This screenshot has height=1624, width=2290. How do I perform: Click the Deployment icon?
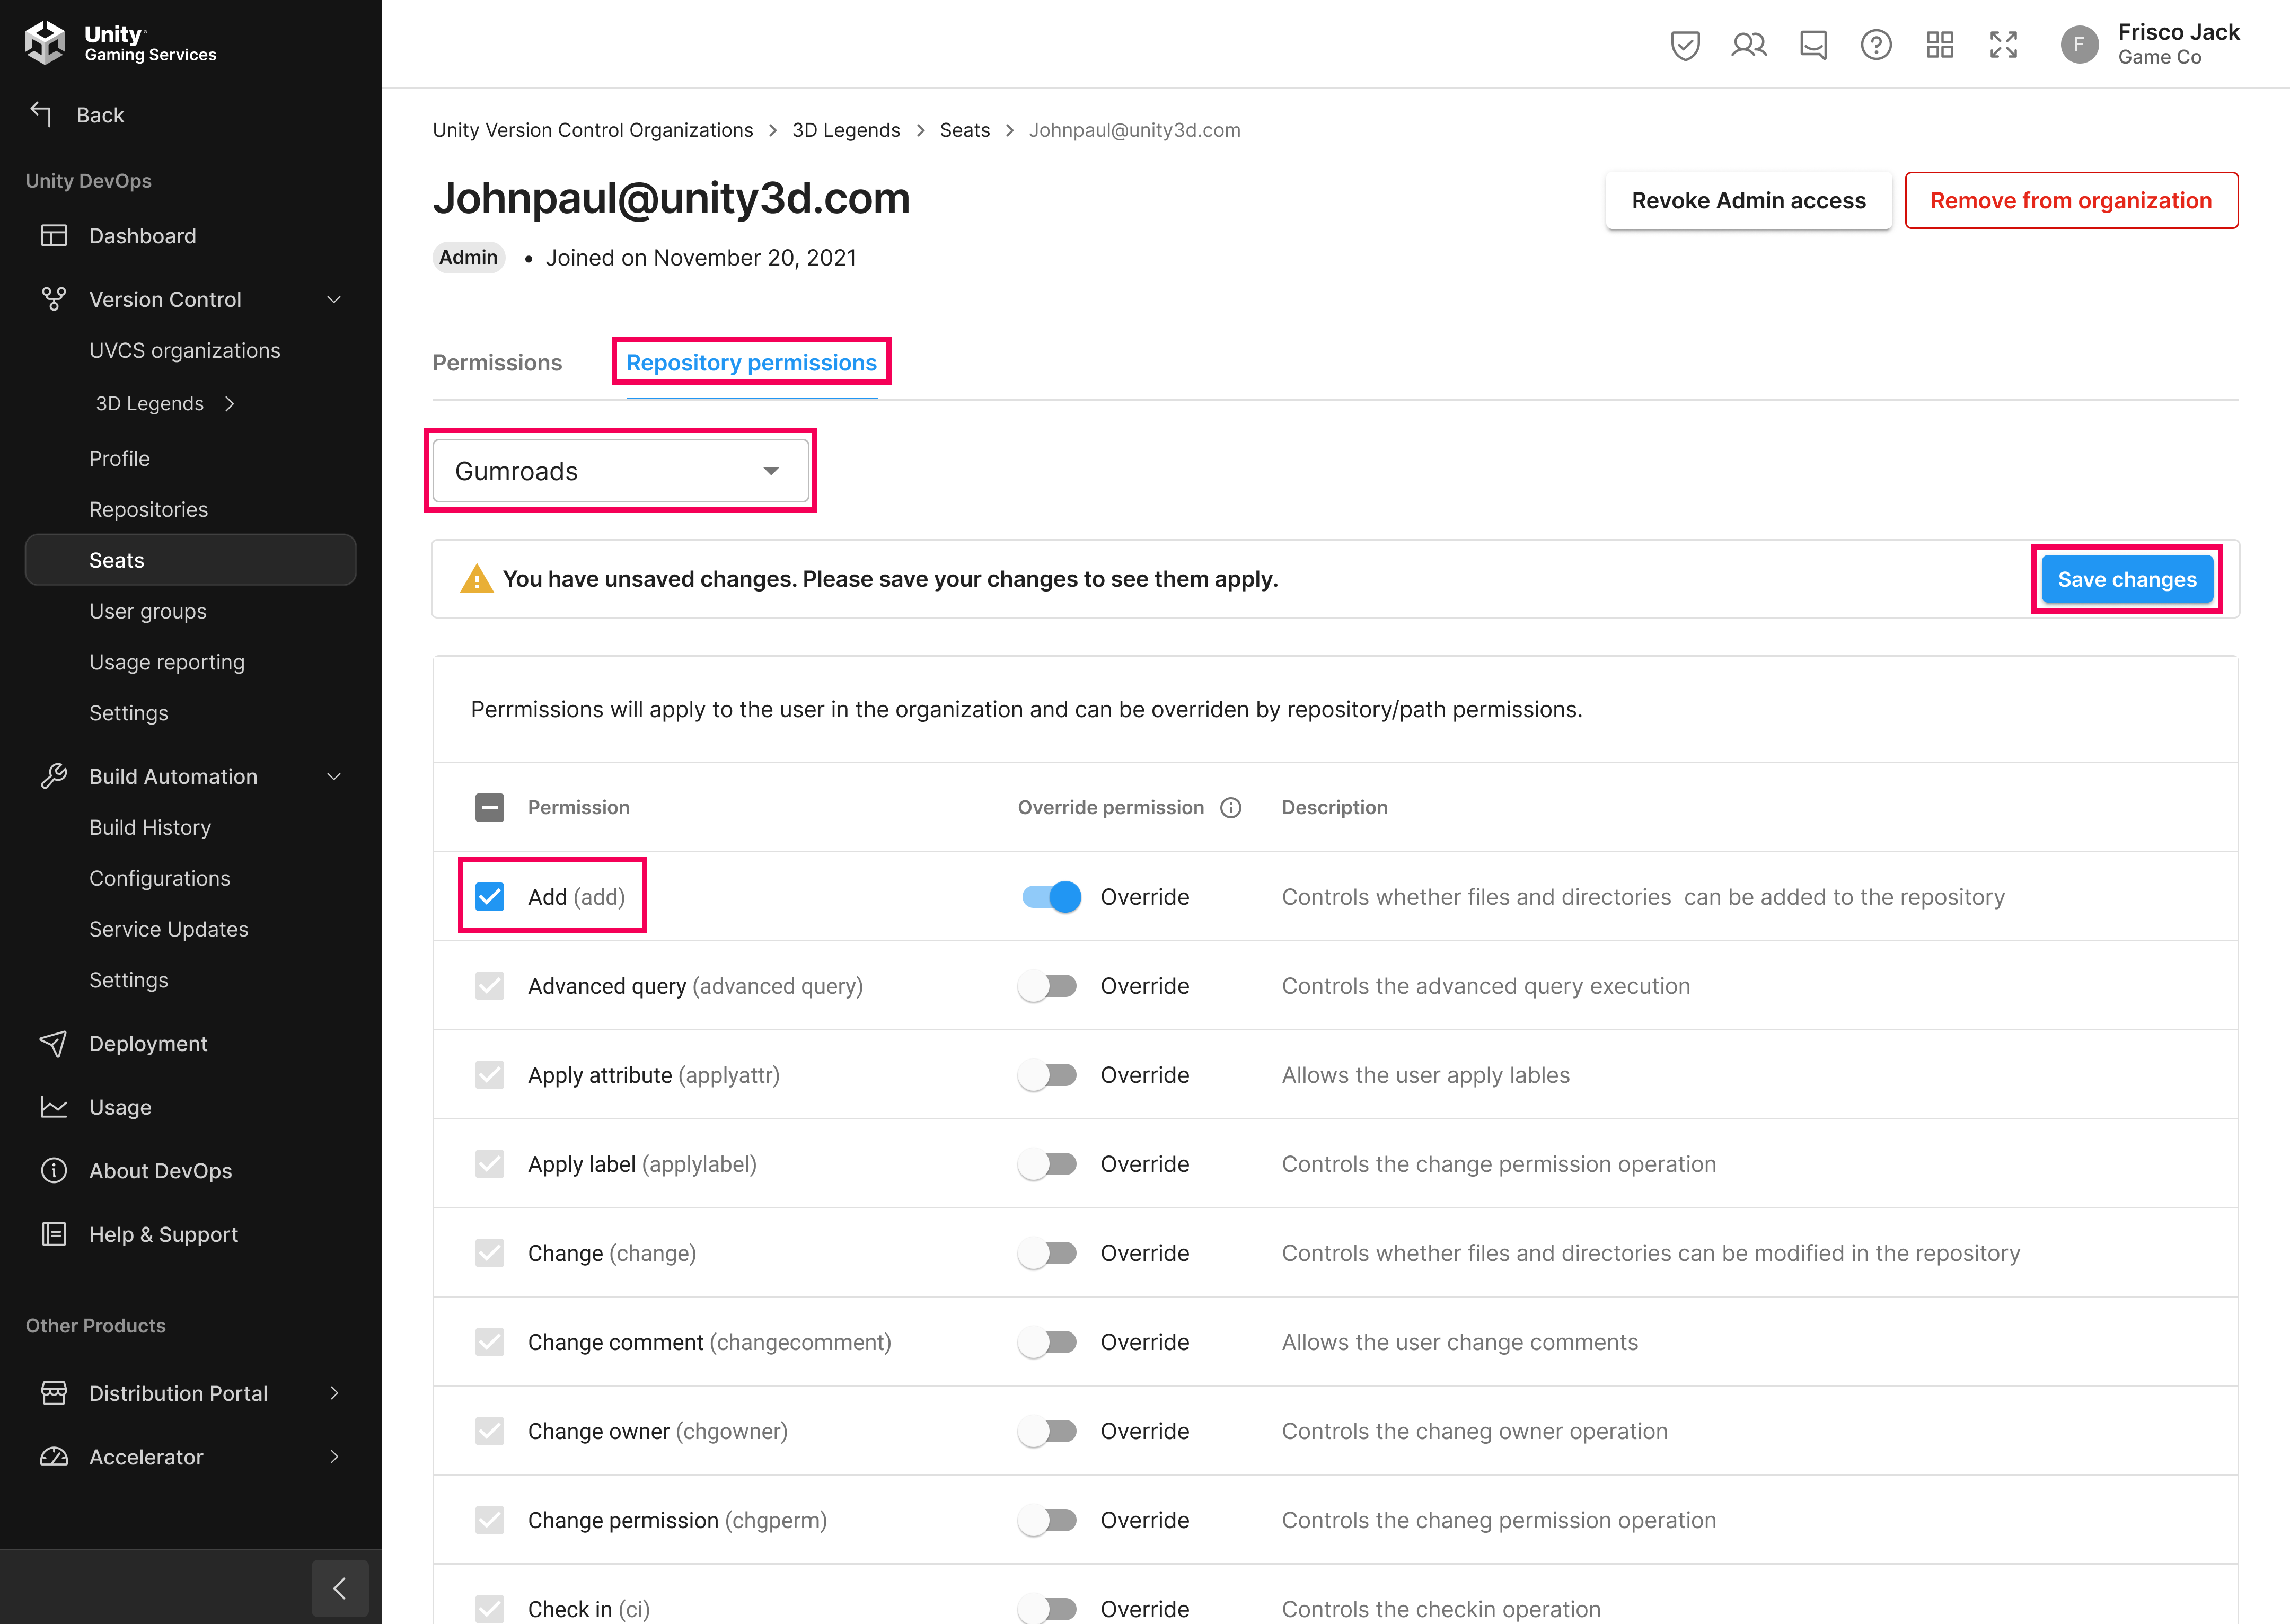coord(53,1043)
